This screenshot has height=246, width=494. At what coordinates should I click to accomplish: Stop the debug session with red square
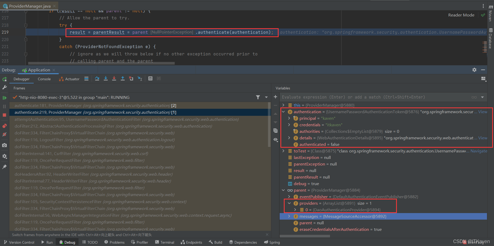4,115
